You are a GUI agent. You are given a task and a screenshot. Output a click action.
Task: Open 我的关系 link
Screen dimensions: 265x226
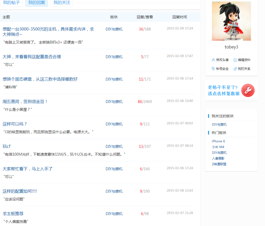[x=244, y=69]
